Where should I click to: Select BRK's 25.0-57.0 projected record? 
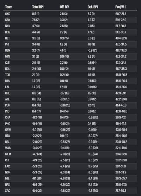(121, 185)
